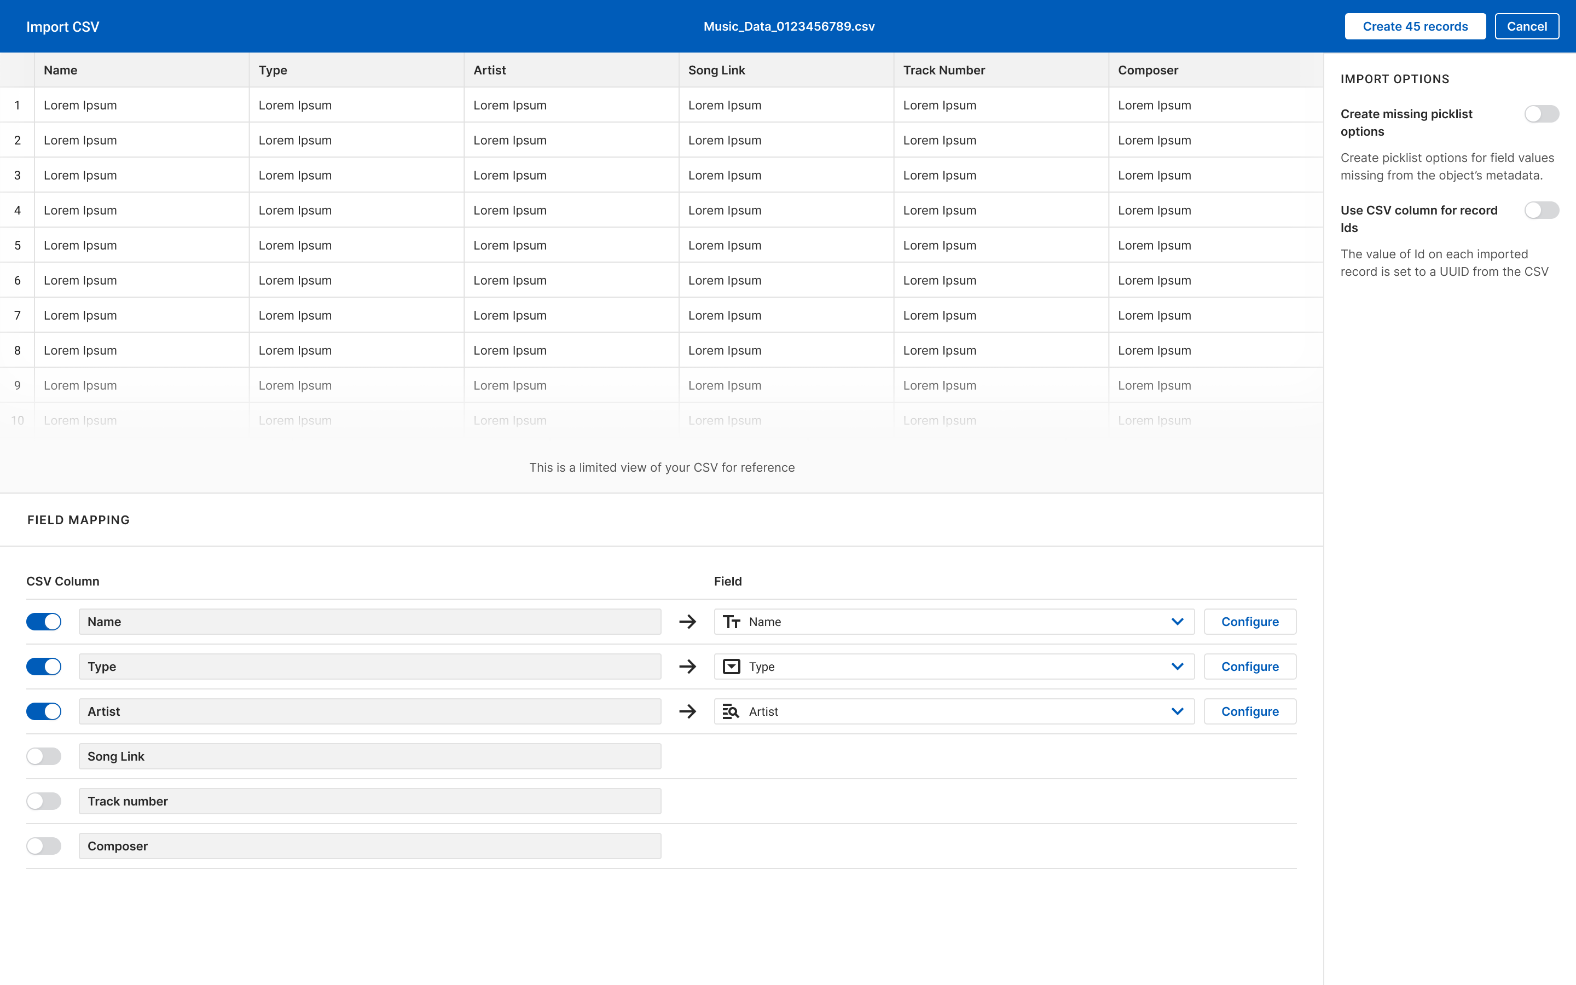Screen dimensions: 1576x985
Task: Click the Track Number column header
Action: (x=943, y=71)
